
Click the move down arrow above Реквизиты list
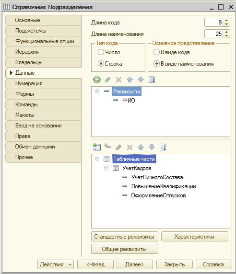point(141,80)
